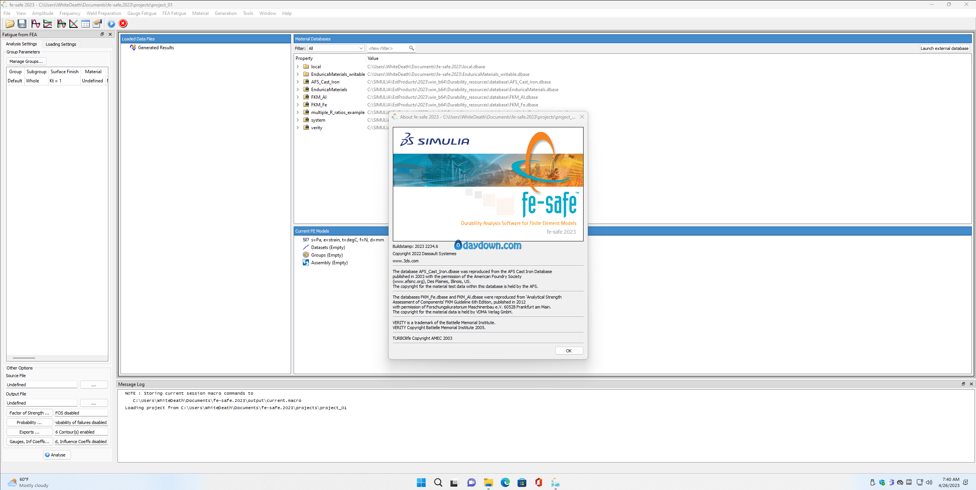Open the Exports settings button

[x=29, y=432]
